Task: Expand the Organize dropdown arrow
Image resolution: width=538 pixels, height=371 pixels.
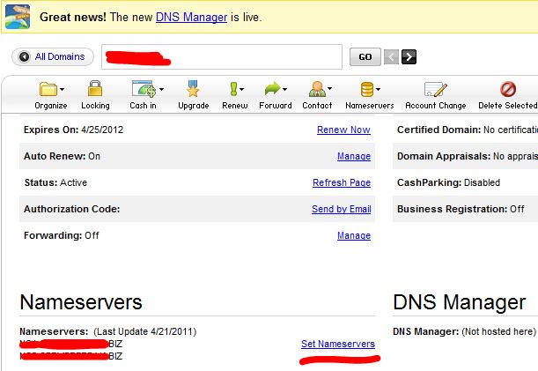Action: (63, 89)
